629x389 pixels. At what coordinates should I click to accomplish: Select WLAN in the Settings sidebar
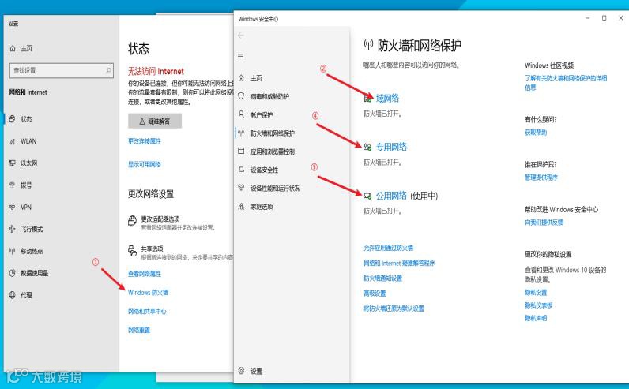point(28,141)
